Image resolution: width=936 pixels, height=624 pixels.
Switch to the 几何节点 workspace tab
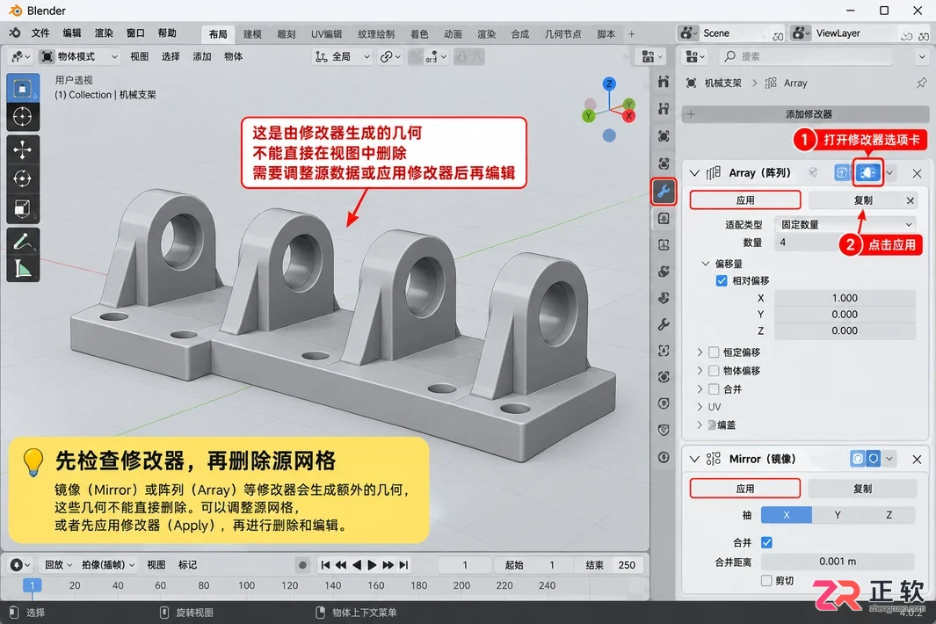pyautogui.click(x=562, y=34)
